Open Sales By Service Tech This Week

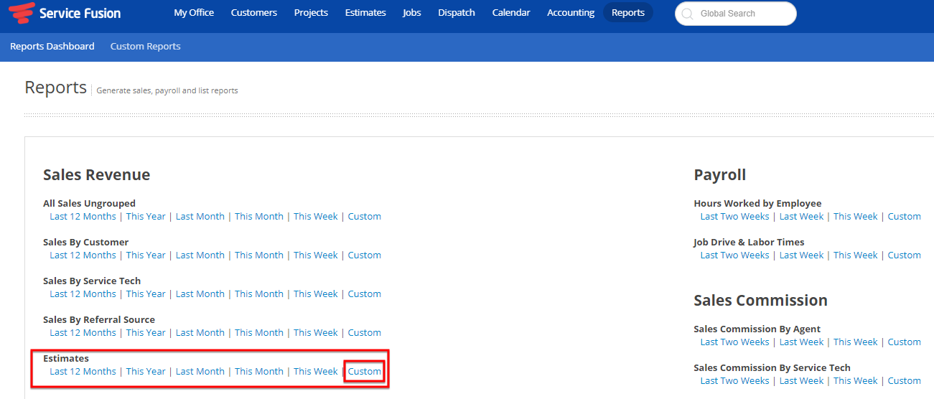pos(316,294)
